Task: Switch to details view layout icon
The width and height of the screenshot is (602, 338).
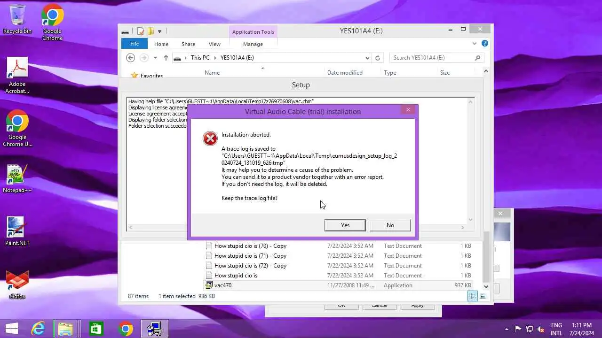Action: [473, 296]
